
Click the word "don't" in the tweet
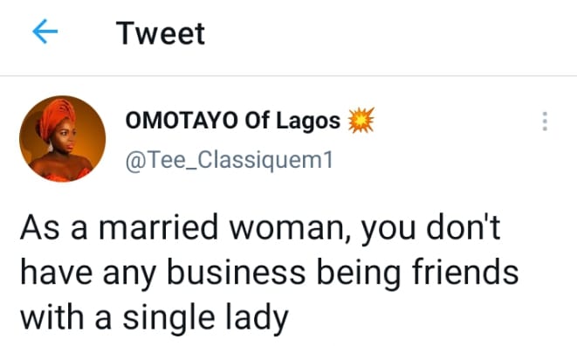[x=463, y=227]
